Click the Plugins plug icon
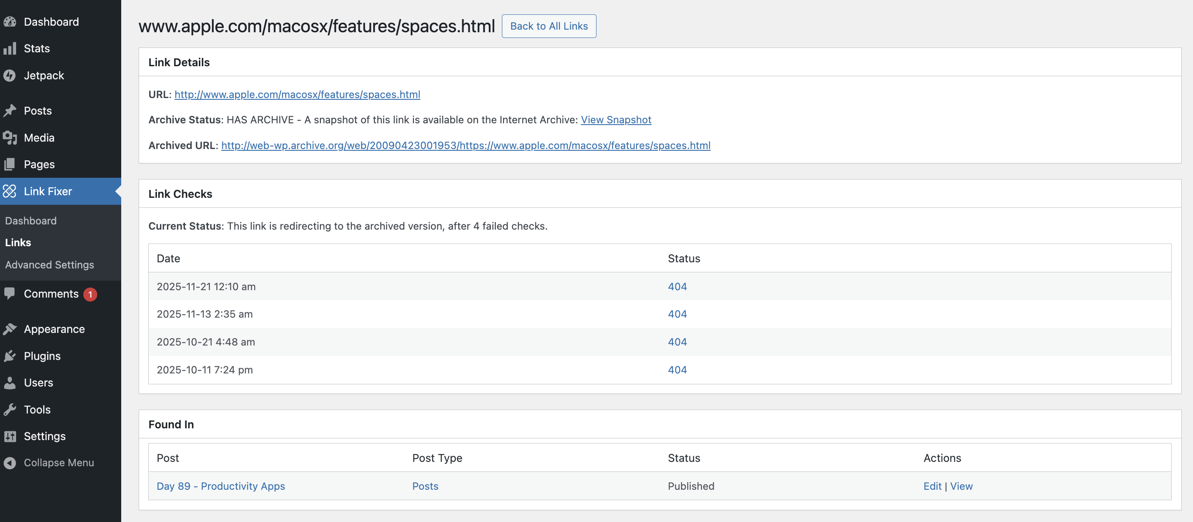 coord(10,356)
